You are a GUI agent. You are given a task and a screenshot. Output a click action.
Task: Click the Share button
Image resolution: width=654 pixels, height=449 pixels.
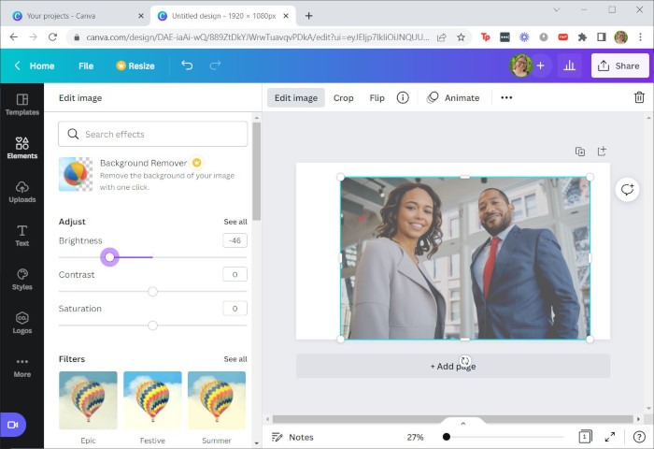pyautogui.click(x=619, y=65)
